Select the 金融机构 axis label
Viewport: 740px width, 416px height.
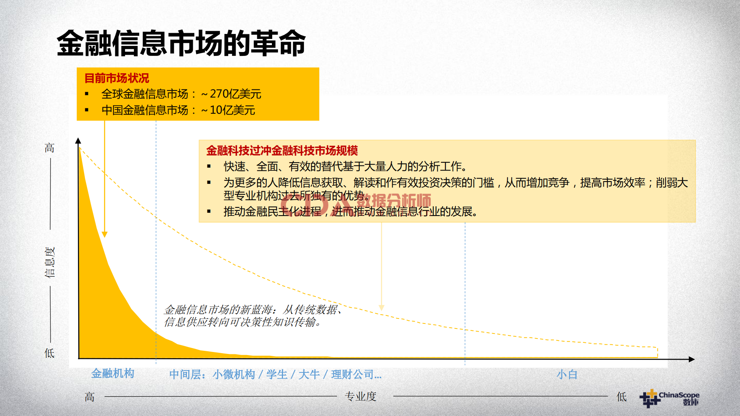[x=113, y=373]
